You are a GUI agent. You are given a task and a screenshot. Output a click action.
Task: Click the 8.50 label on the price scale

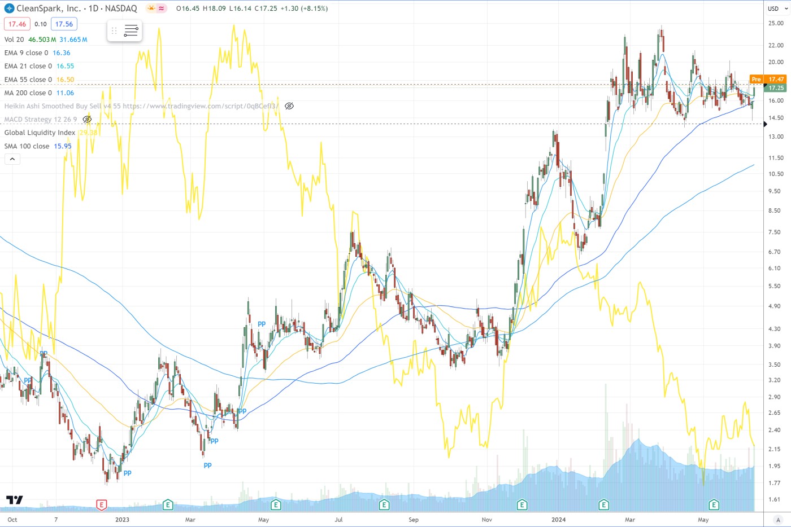[774, 210]
